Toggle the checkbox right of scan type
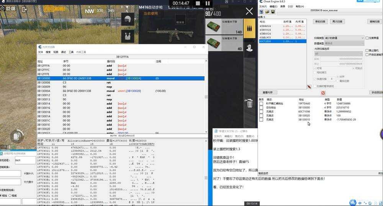 pos(367,38)
